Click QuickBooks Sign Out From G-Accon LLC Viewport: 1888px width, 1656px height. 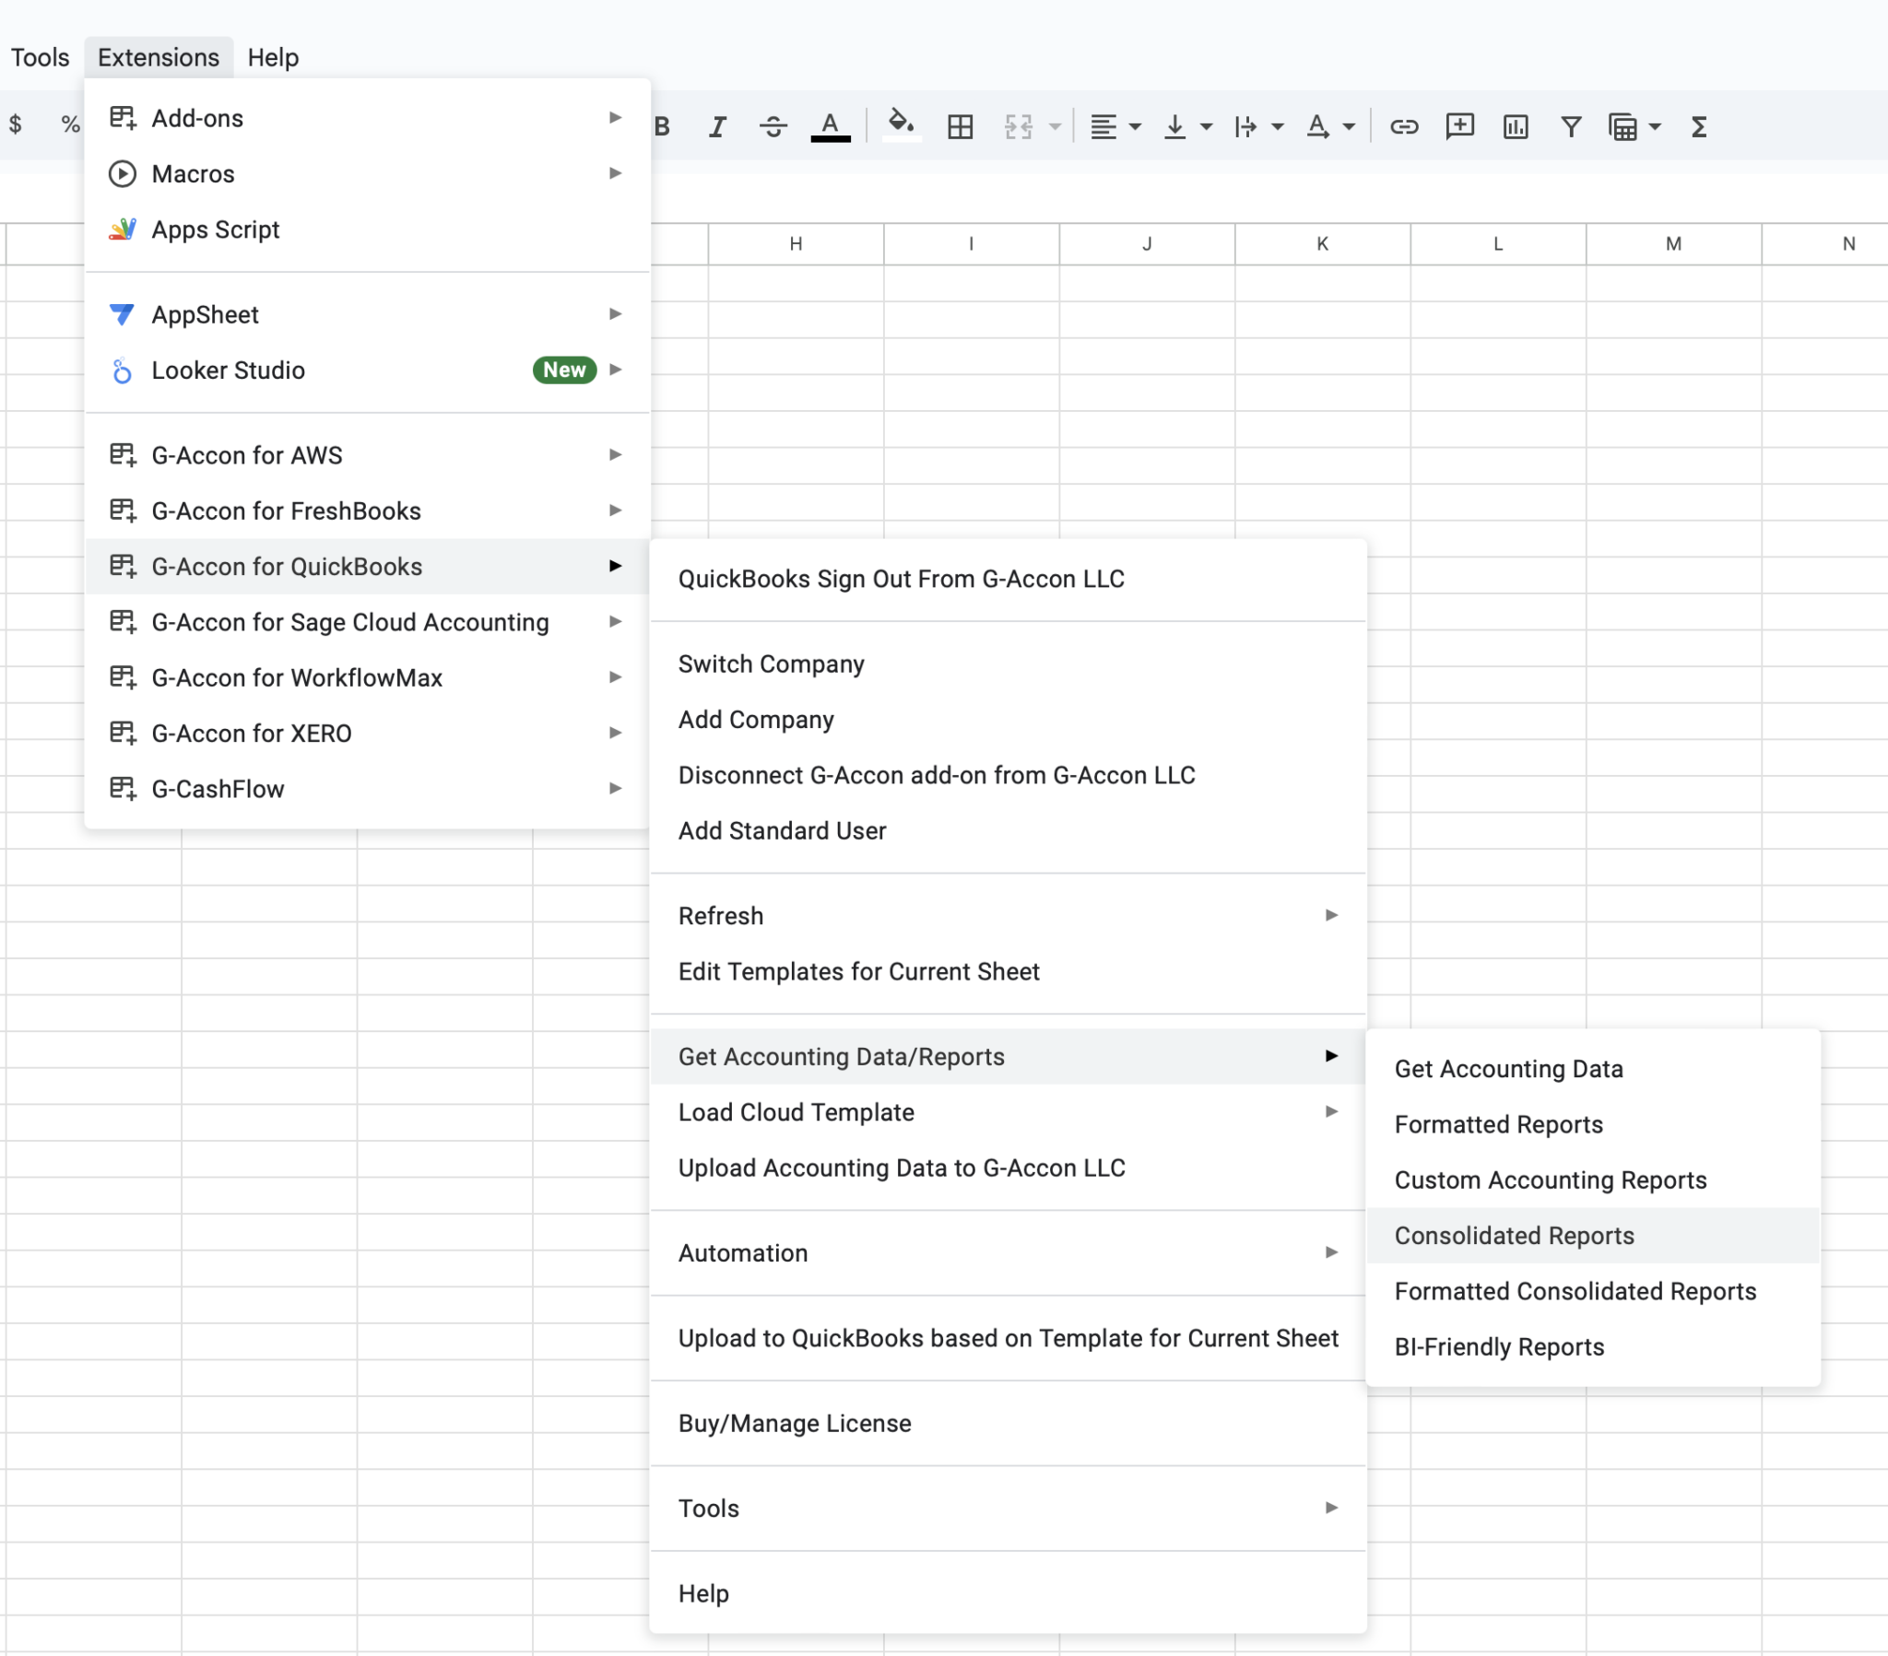pos(1008,579)
